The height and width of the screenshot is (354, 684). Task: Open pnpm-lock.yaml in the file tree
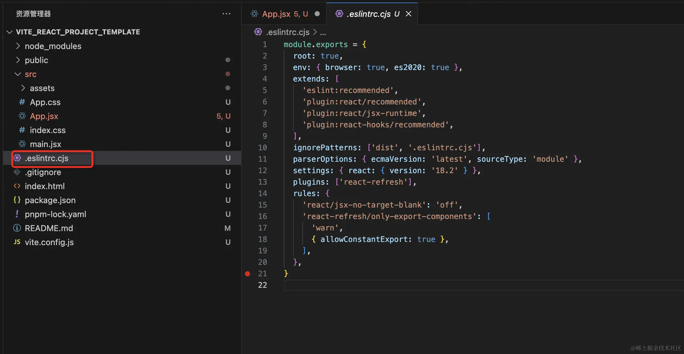point(55,214)
